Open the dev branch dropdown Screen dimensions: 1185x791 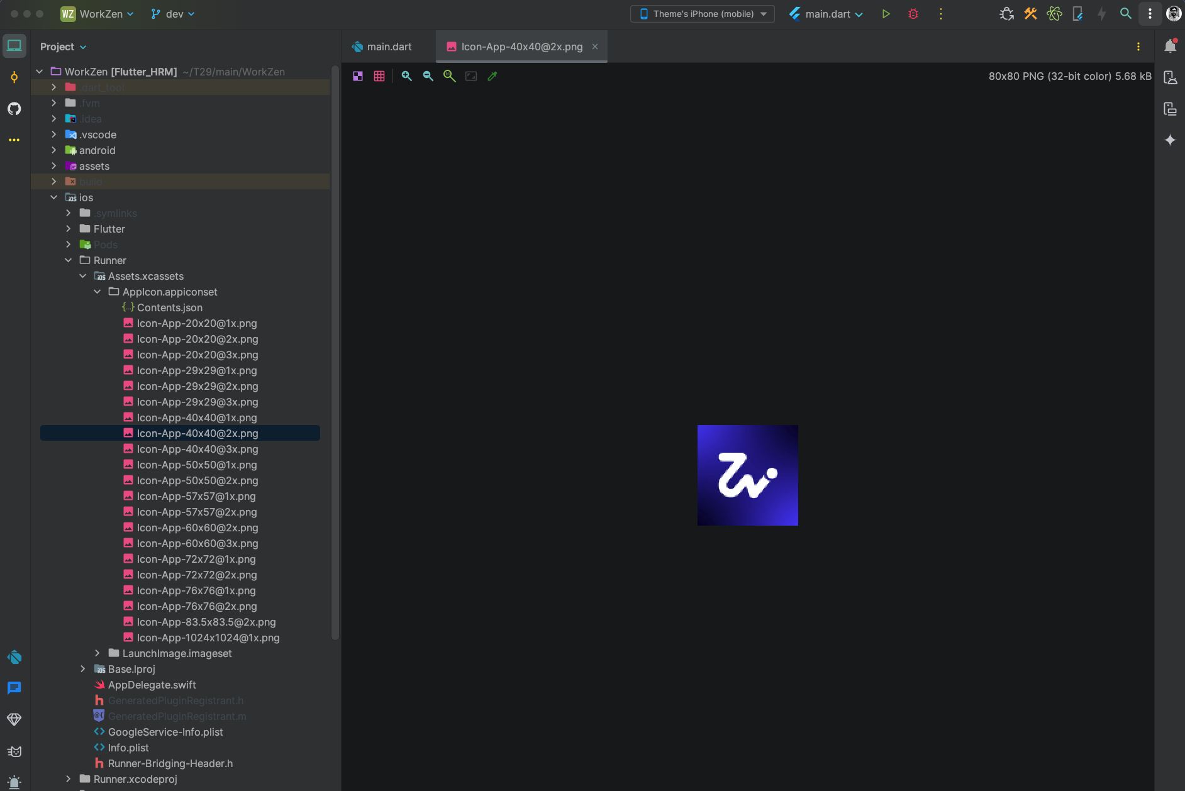tap(173, 14)
